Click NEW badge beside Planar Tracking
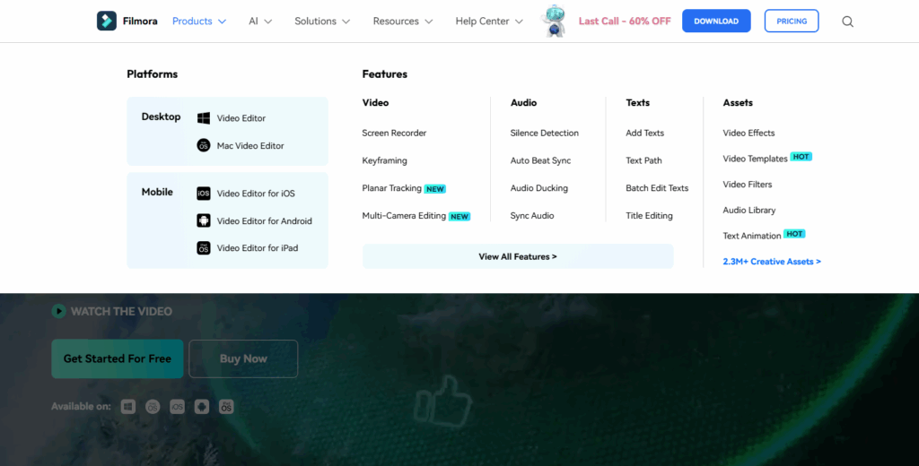The height and width of the screenshot is (466, 919). tap(435, 189)
